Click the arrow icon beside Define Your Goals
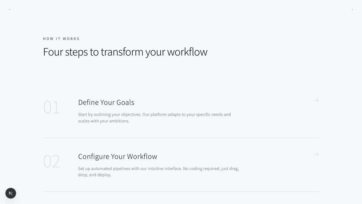 click(316, 100)
